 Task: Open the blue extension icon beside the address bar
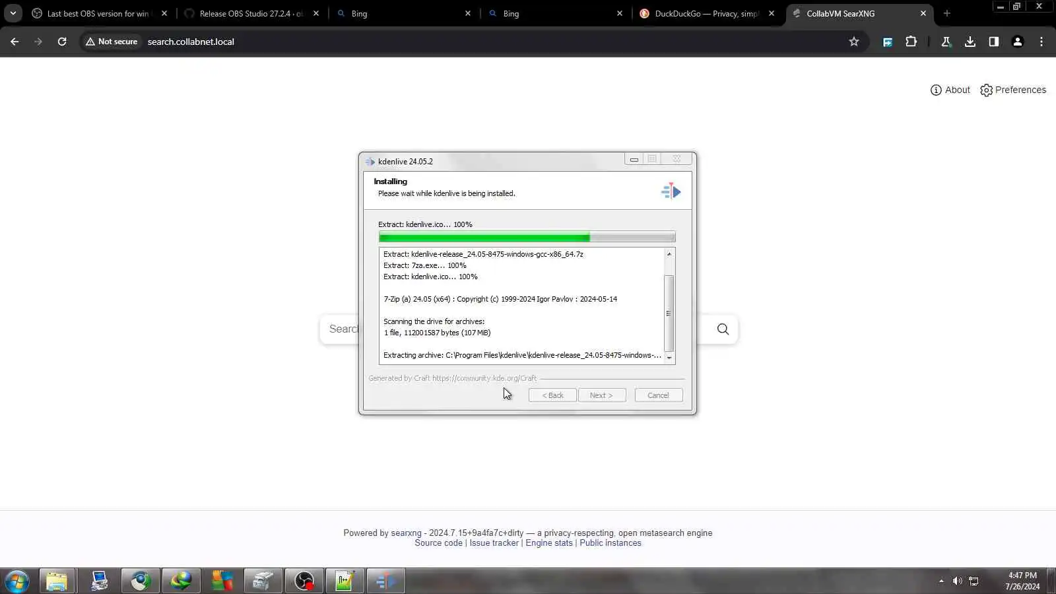point(888,42)
